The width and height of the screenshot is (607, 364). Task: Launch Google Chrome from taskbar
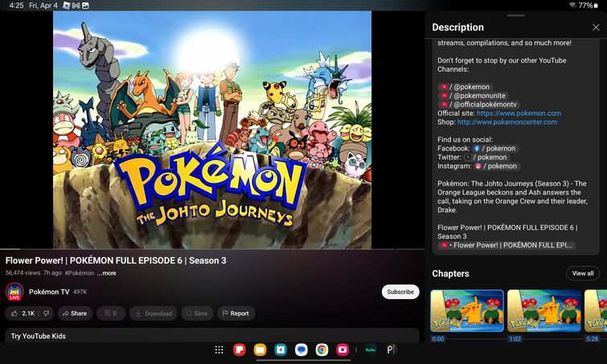tap(322, 350)
